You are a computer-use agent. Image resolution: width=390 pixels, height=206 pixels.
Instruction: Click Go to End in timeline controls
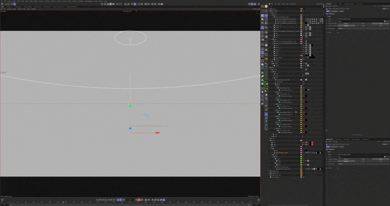tap(114, 200)
